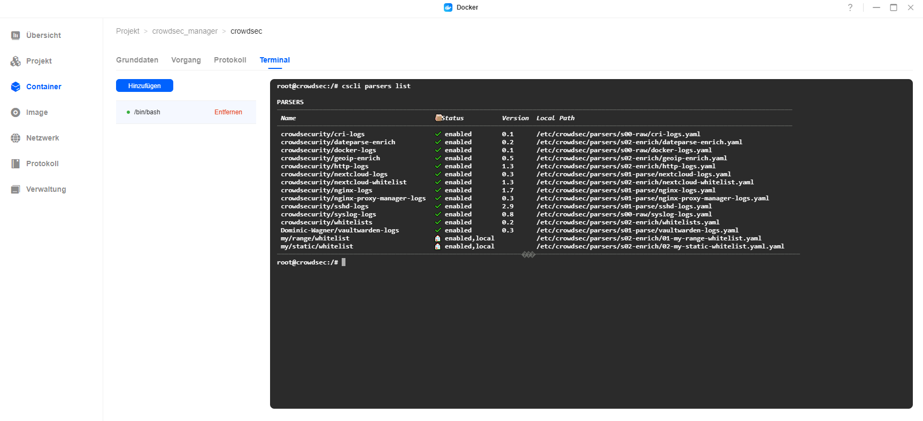Select Container in sidebar
923x421 pixels.
pyautogui.click(x=44, y=87)
